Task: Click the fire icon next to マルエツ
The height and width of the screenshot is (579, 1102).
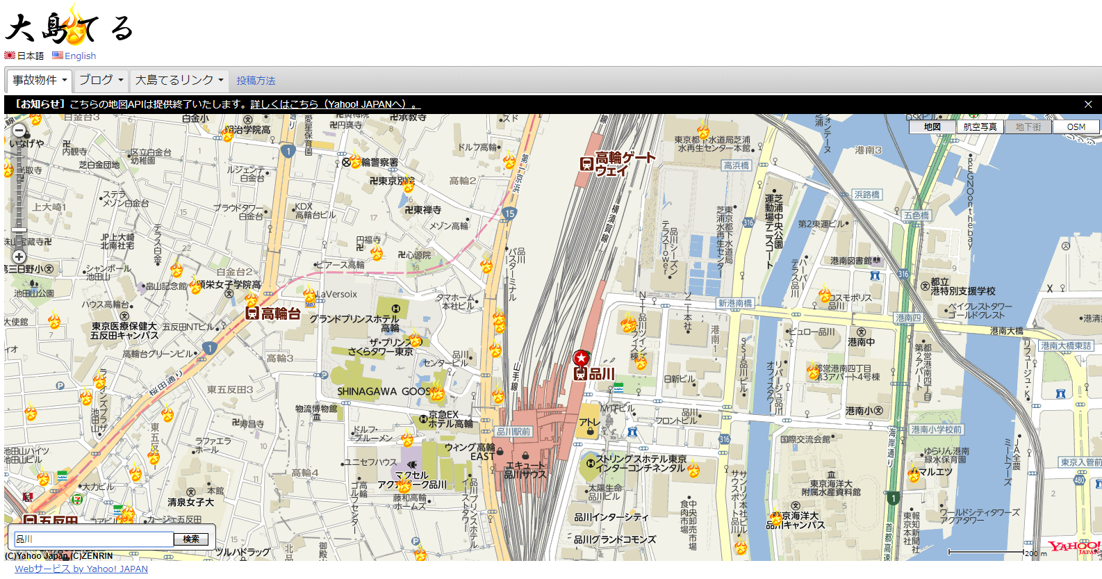Action: 914,473
